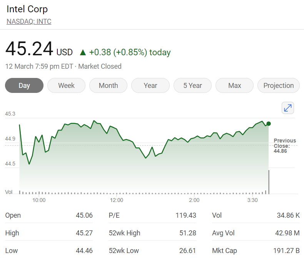Screen dimensions: 304x258
Task: Show the 5 Year chart
Action: pos(192,86)
